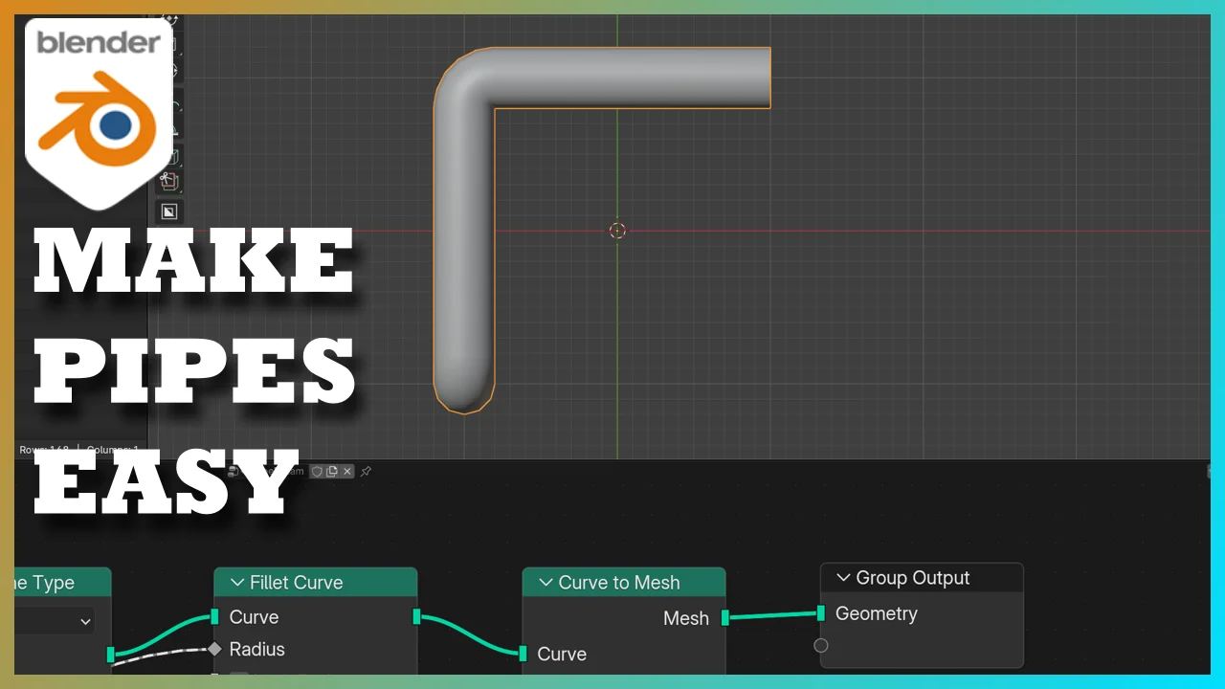1225x689 pixels.
Task: Click the Mesh output socket on Curve to Mesh
Action: [x=724, y=618]
